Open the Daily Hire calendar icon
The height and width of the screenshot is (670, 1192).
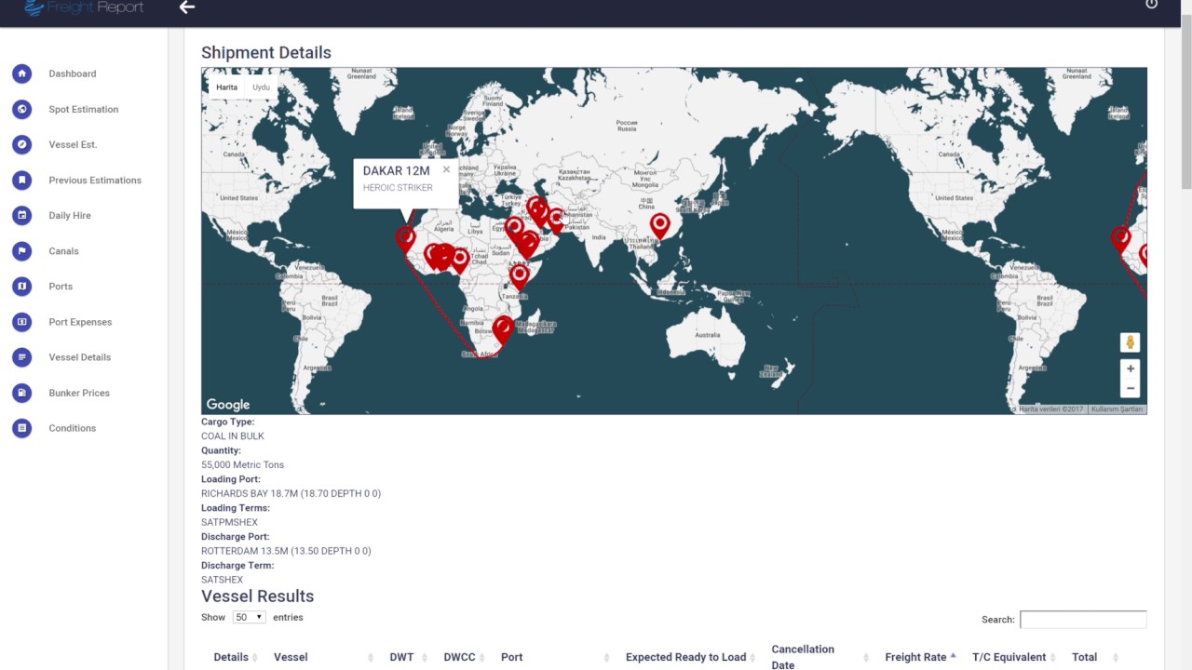[21, 215]
